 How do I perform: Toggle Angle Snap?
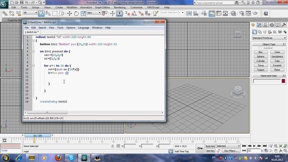[x=134, y=13]
